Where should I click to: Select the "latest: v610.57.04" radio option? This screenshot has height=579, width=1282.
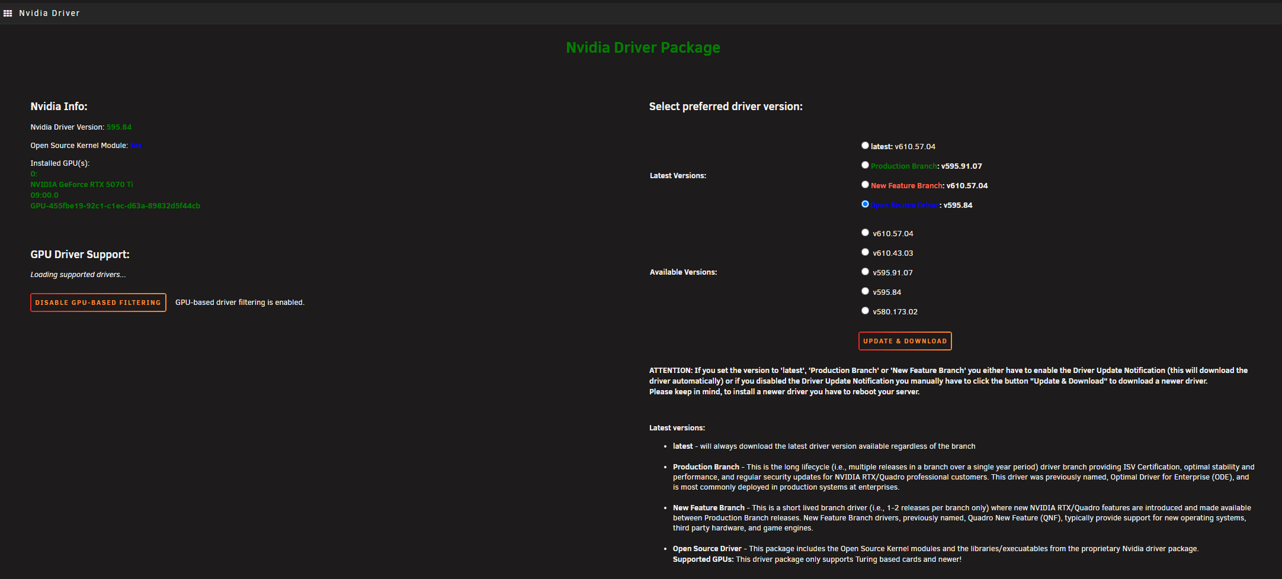pyautogui.click(x=865, y=146)
